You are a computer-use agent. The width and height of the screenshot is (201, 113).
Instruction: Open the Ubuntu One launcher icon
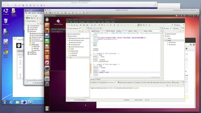(x=47, y=57)
